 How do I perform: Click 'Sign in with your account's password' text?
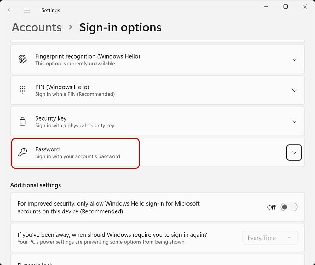(77, 156)
